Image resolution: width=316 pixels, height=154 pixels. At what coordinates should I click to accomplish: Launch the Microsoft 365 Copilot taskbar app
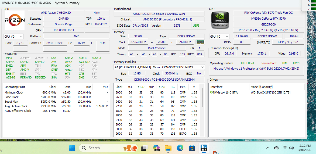156,148
